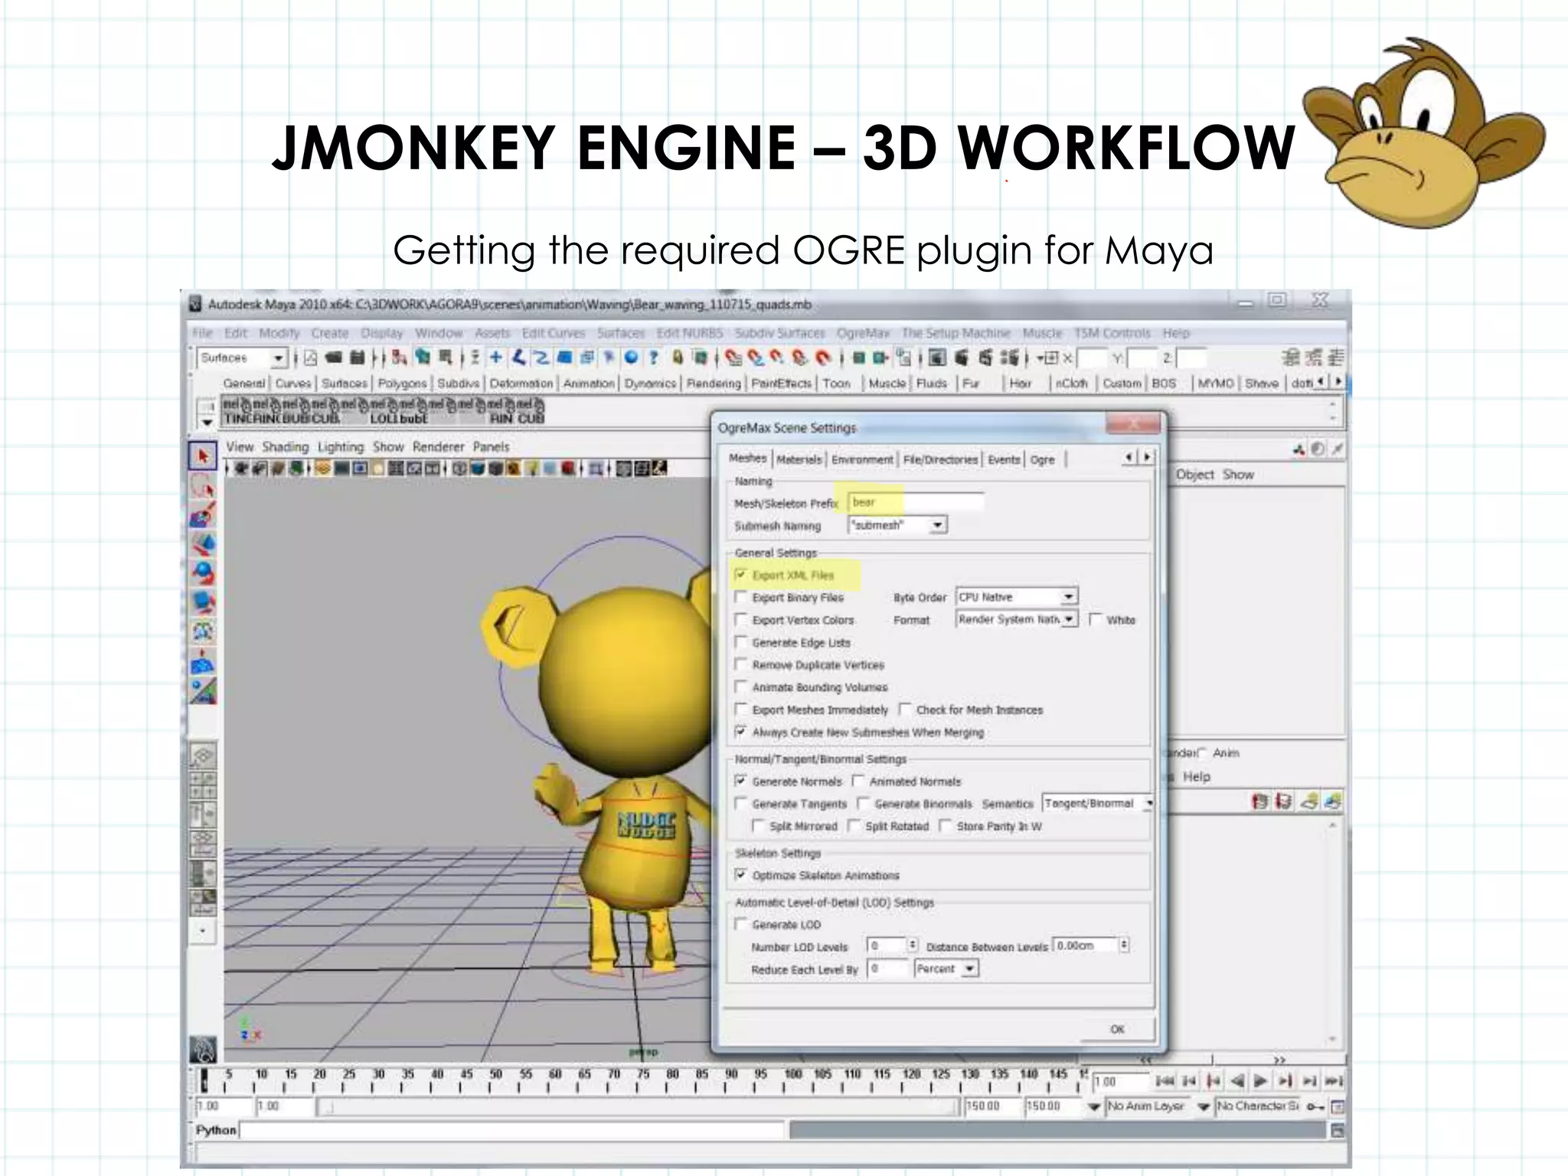The image size is (1568, 1176).
Task: Step back one frame
Action: [1189, 1081]
